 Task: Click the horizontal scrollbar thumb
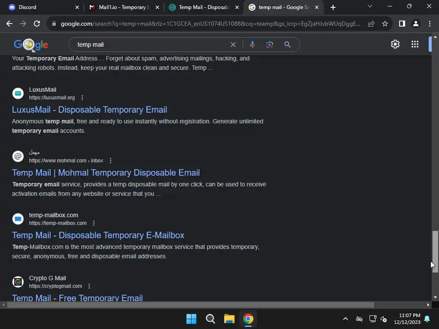191,305
